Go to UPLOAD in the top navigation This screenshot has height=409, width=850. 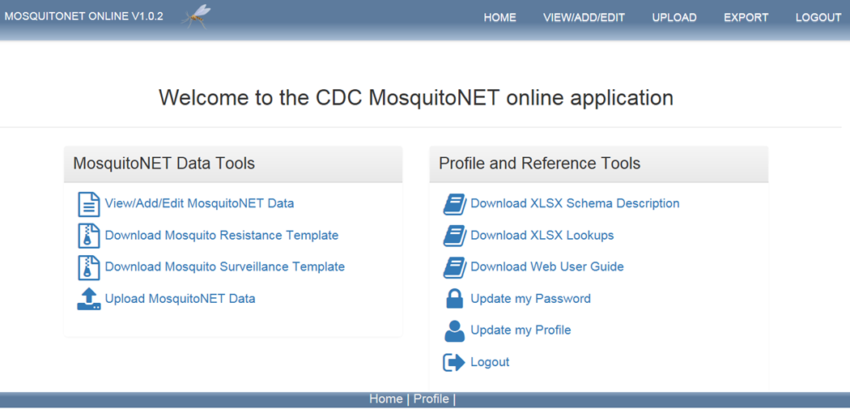point(674,18)
